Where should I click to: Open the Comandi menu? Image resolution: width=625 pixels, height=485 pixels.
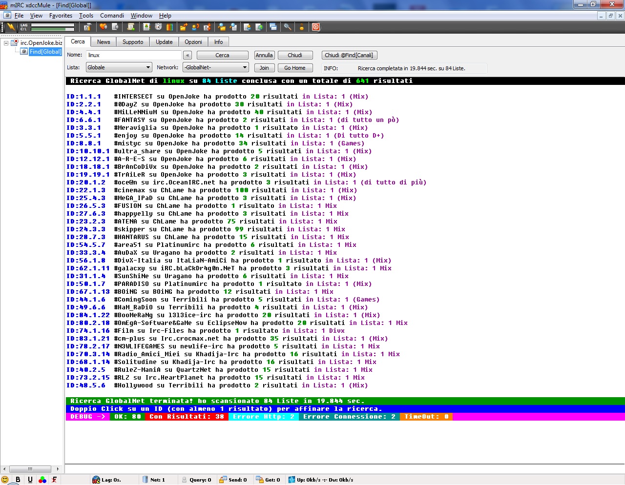112,15
